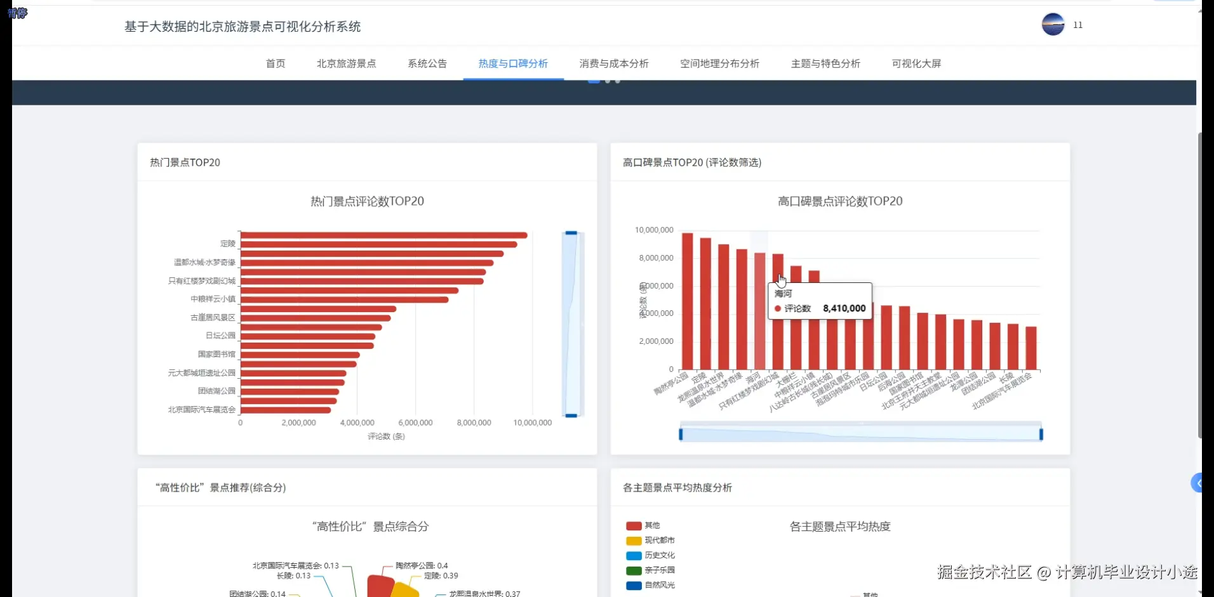
Task: Open the 系统公告 page
Action: (x=427, y=63)
